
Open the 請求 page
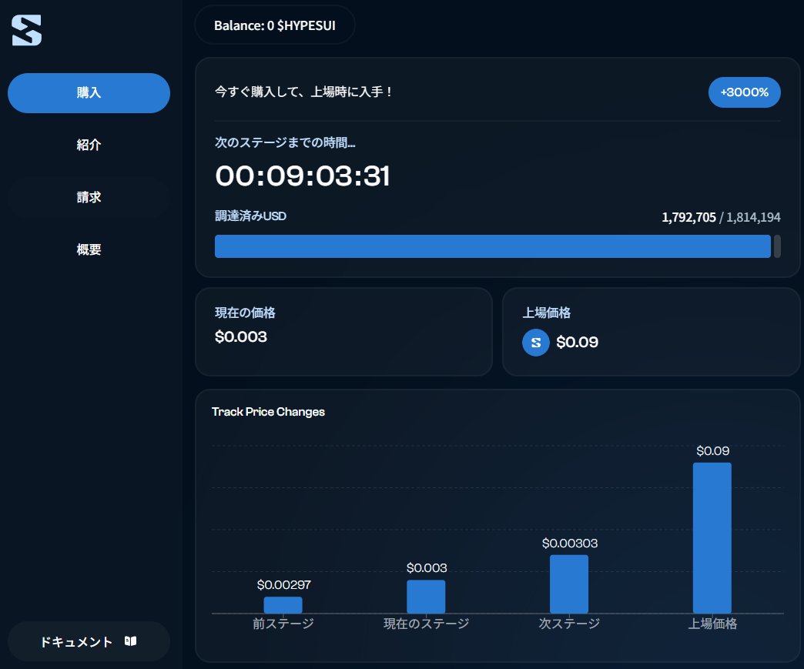click(x=89, y=197)
